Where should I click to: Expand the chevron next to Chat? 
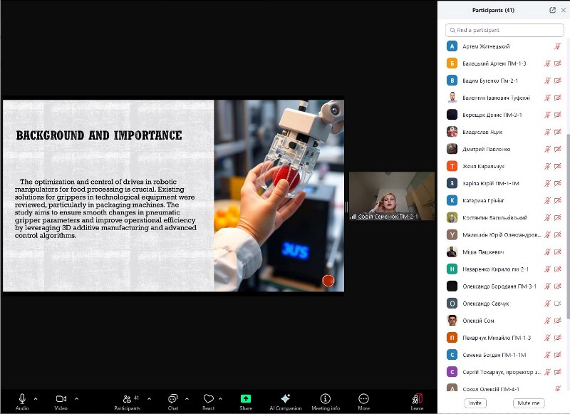pos(187,398)
